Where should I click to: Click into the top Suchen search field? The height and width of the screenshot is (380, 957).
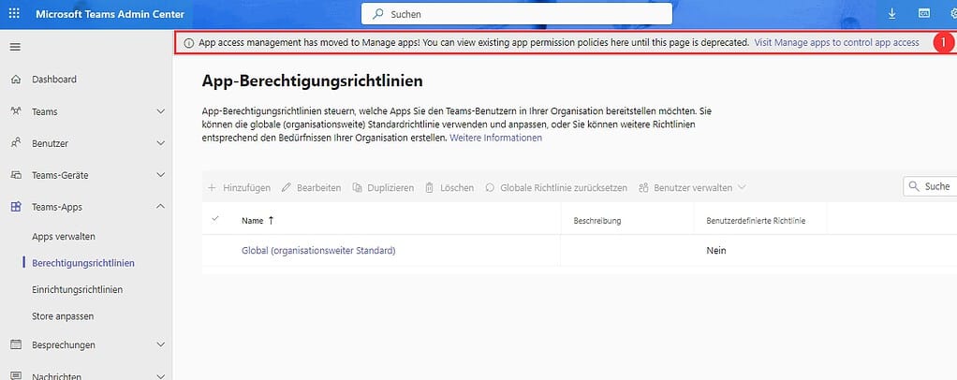click(x=517, y=13)
